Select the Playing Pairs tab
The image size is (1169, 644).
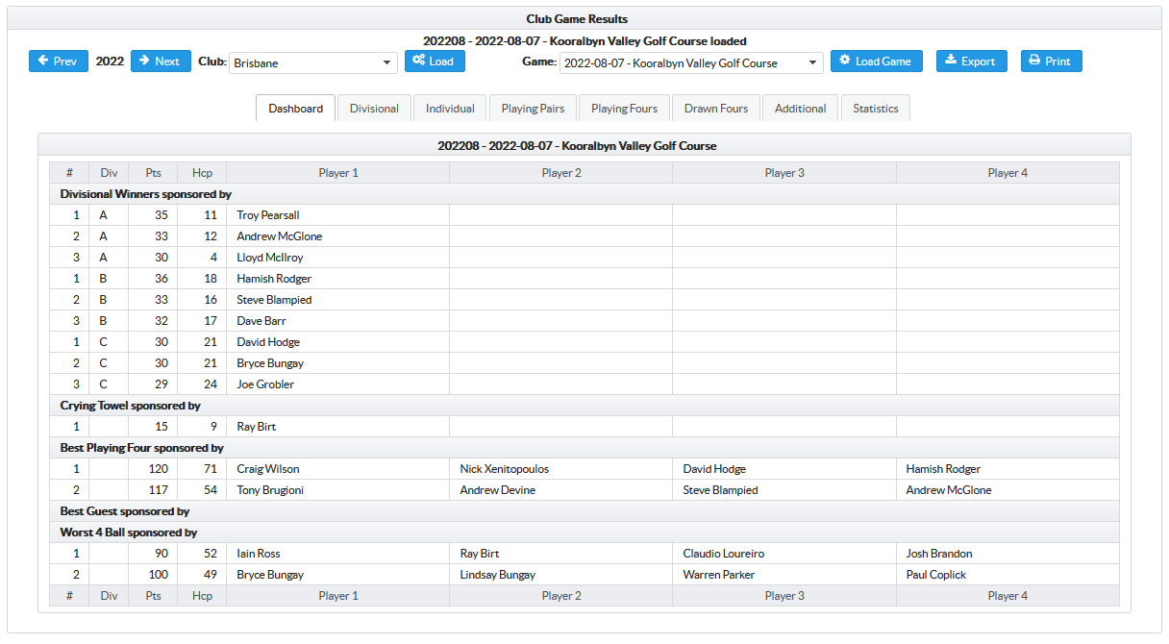(533, 109)
